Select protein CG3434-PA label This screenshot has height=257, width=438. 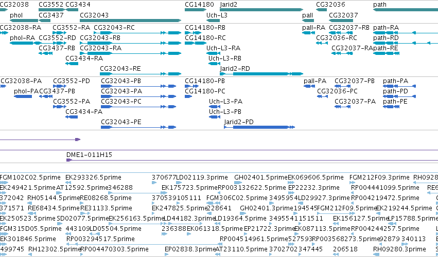pyautogui.click(x=84, y=112)
